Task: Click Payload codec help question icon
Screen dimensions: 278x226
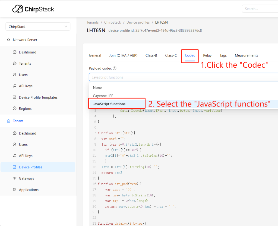Action: (115, 68)
